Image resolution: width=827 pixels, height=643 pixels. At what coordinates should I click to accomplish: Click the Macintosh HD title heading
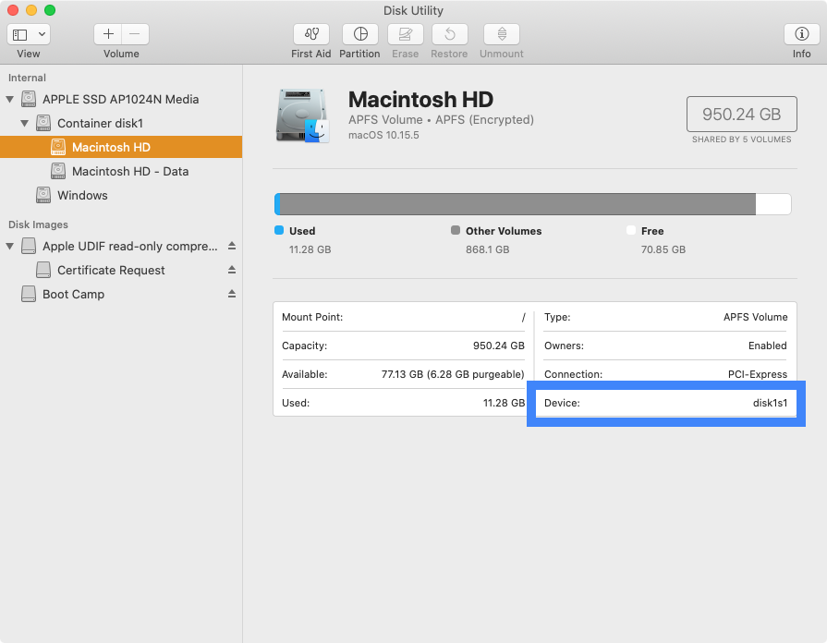click(420, 100)
